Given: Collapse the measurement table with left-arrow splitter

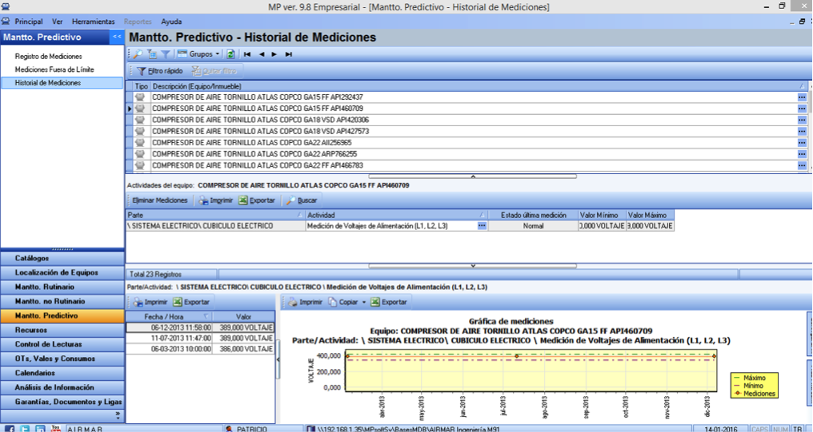Looking at the screenshot, I should coord(278,359).
